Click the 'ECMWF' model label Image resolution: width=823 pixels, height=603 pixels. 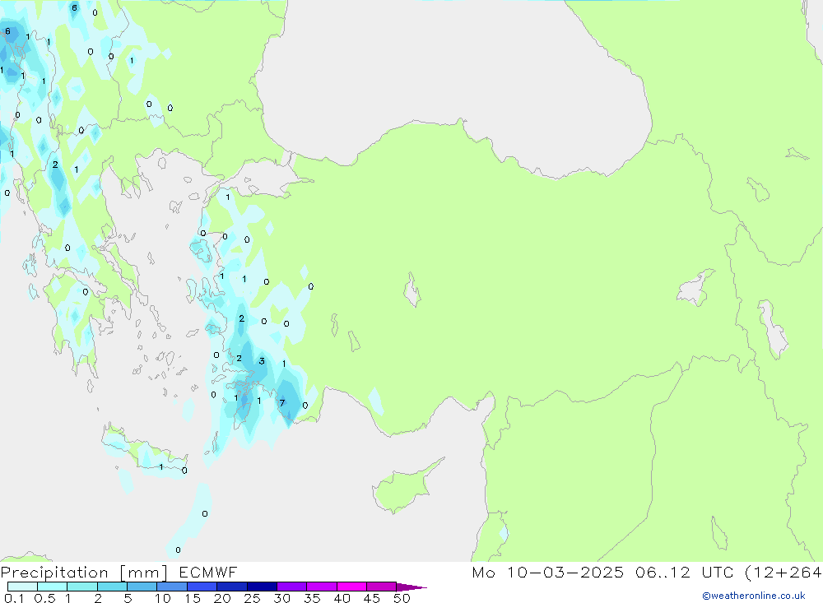click(208, 572)
